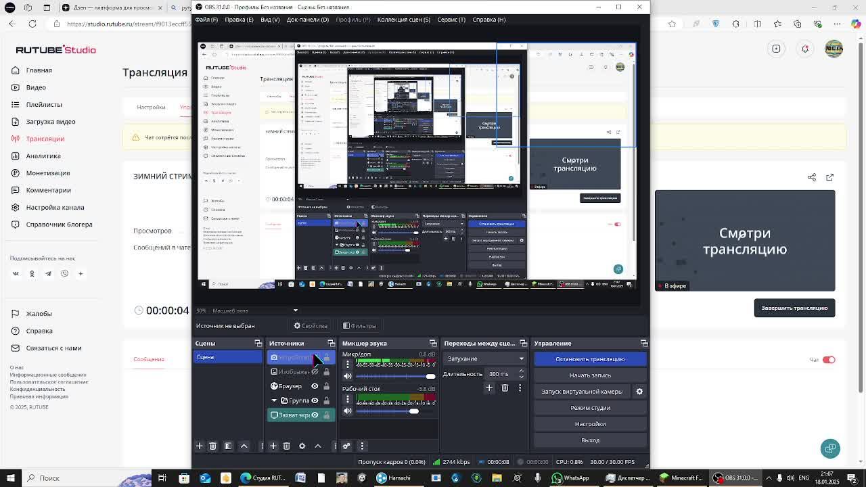Open Микр/доп channel options dots
Image resolution: width=866 pixels, height=487 pixels.
click(348, 364)
